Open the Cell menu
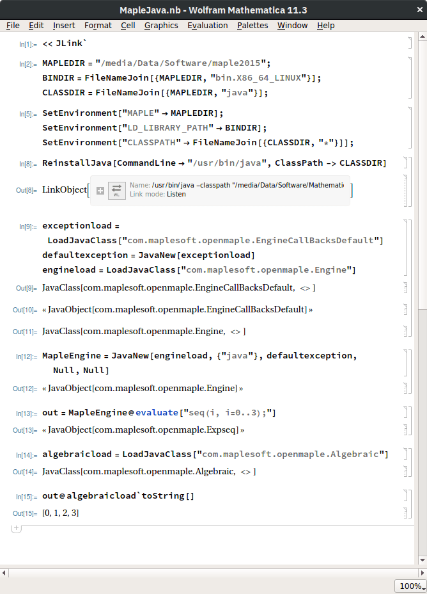 (x=128, y=26)
